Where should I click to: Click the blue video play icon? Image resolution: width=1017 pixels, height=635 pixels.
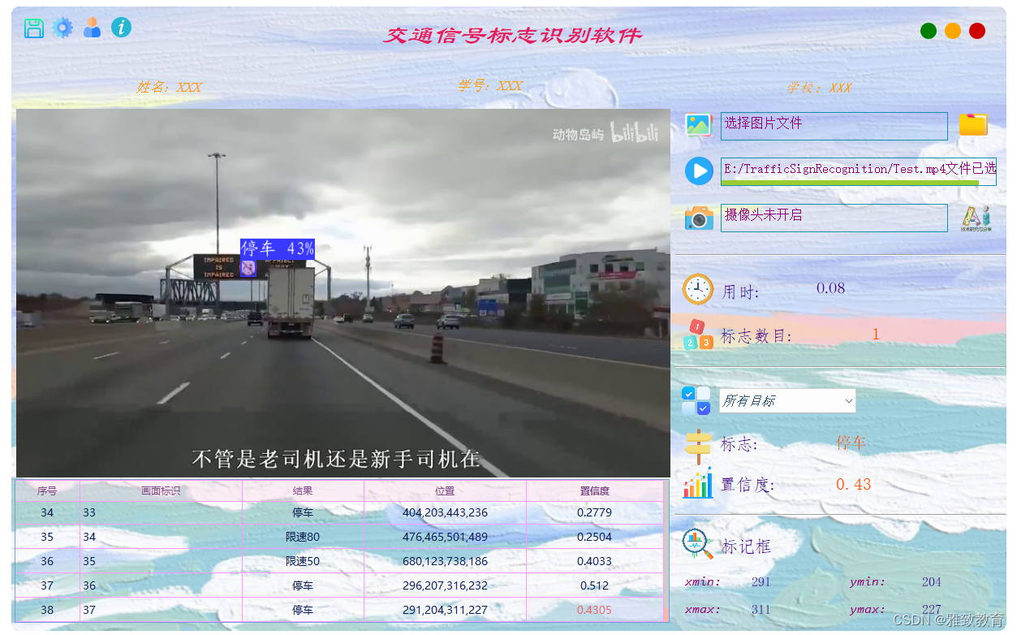click(x=699, y=171)
